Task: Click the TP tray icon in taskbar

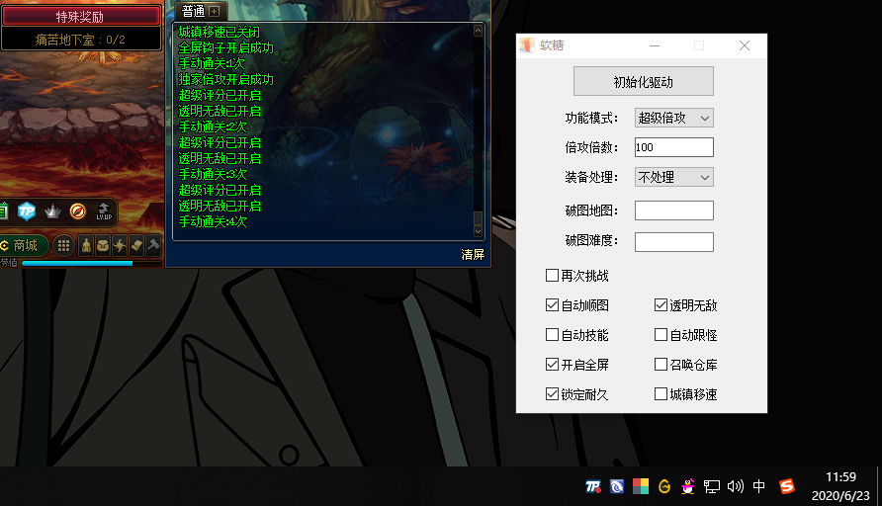Action: [593, 486]
